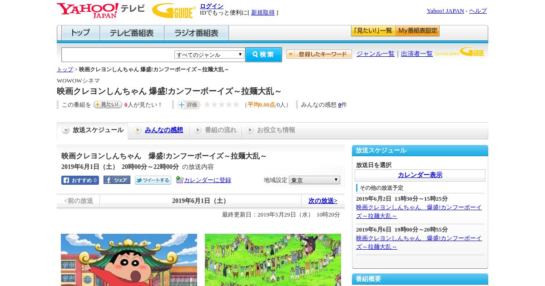Select the ラジオ番組表 navigation tab
Screen dimensions: 545x286
(196, 33)
